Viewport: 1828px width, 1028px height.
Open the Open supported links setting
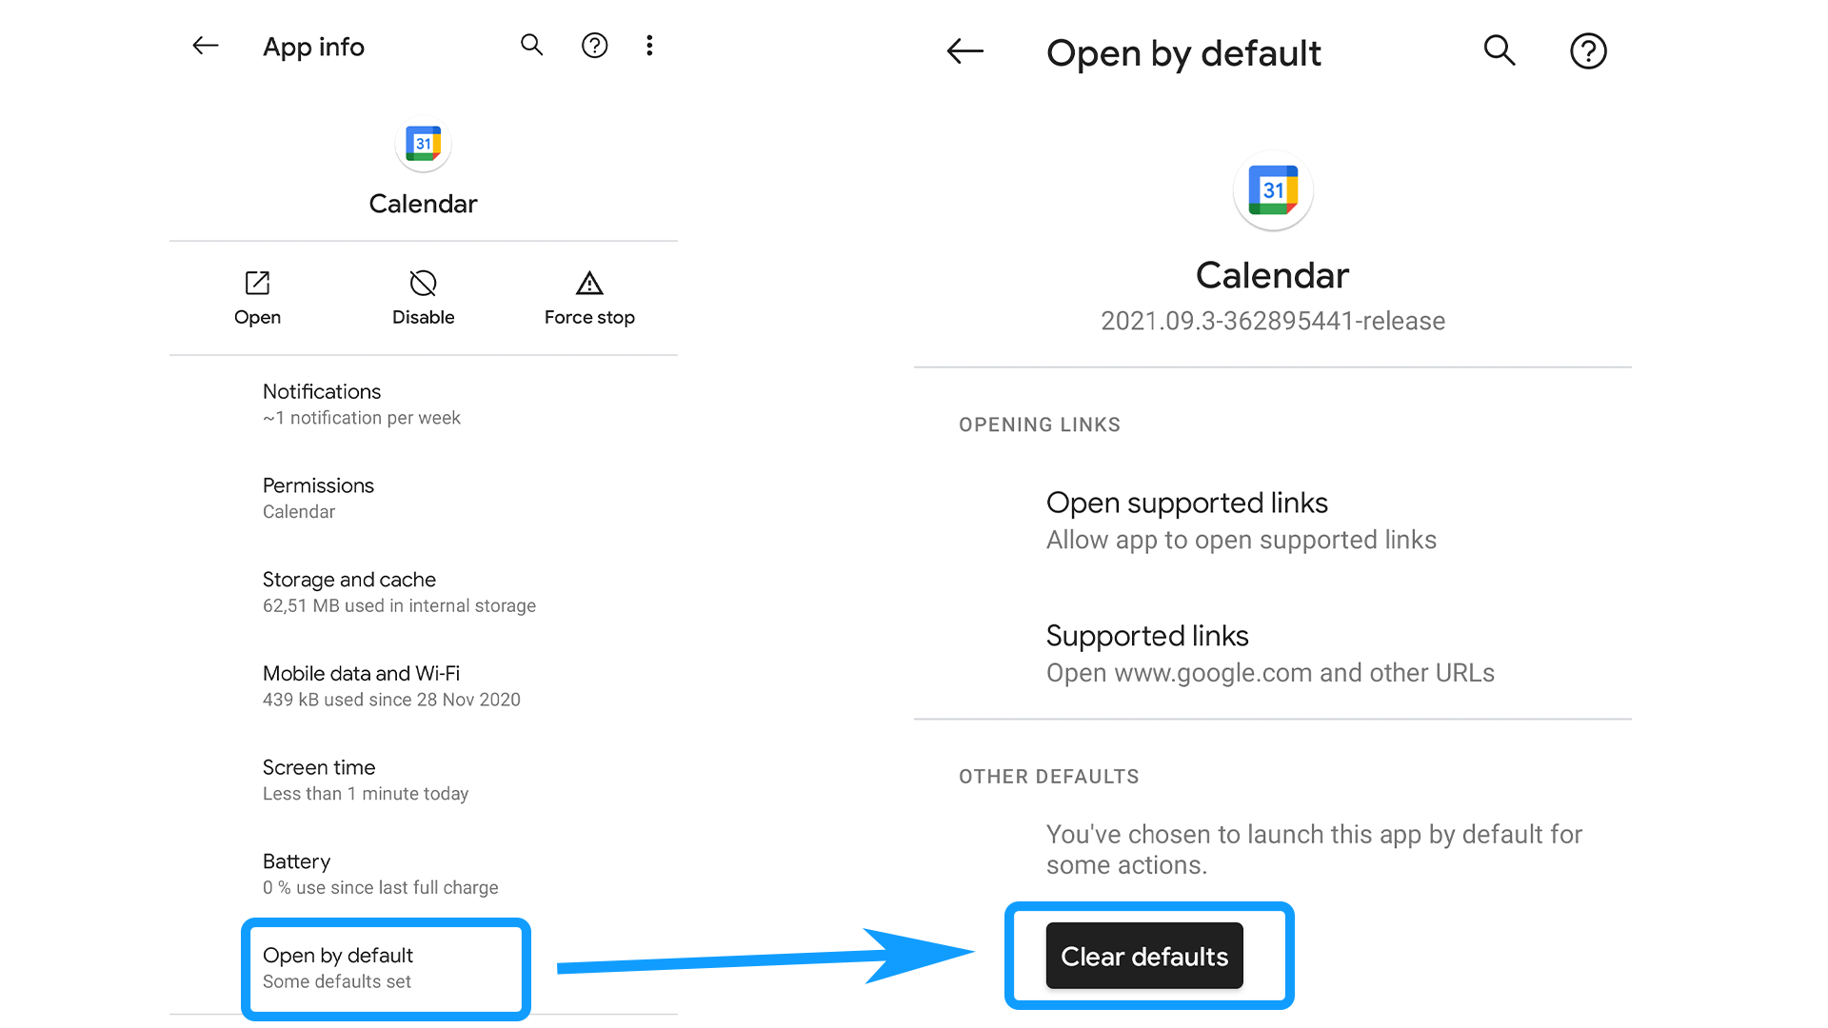[x=1273, y=521]
